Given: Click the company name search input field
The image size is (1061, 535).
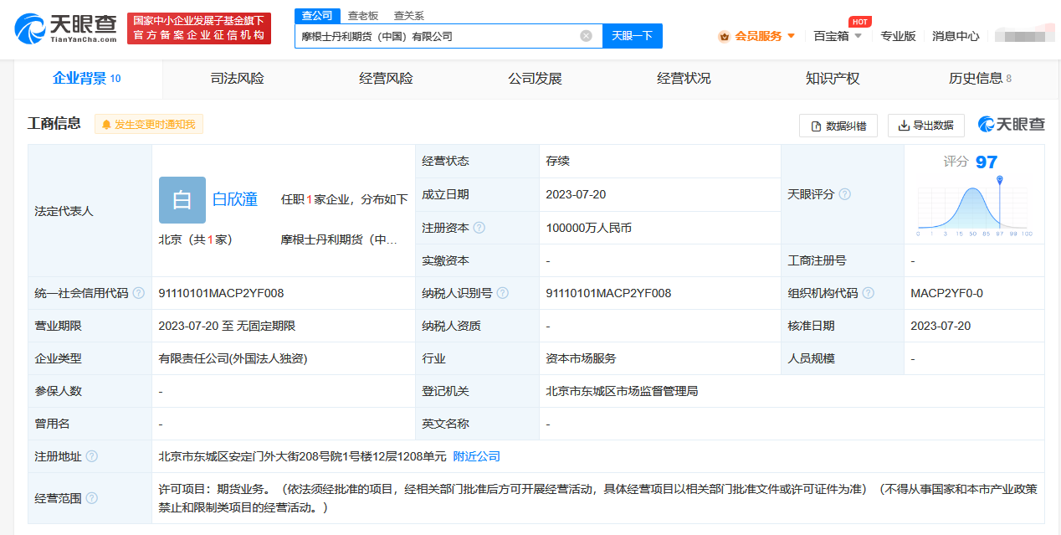Looking at the screenshot, I should (x=435, y=36).
